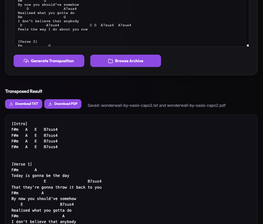Click the [Intro] label in transposed output
The width and height of the screenshot is (263, 224).
tap(19, 124)
